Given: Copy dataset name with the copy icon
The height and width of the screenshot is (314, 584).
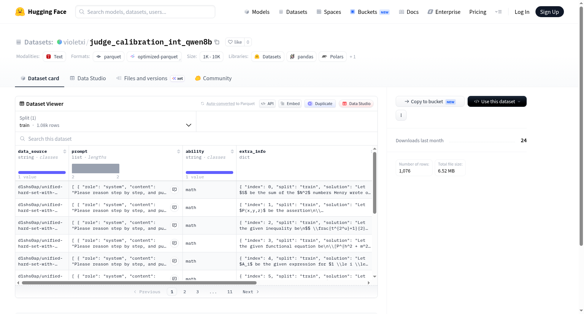Looking at the screenshot, I should point(217,42).
